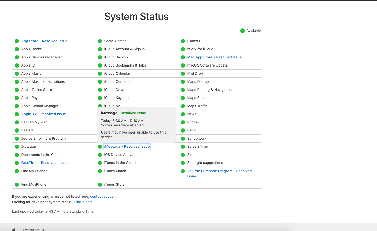The height and width of the screenshot is (231, 377).
Task: Select the green dot beside Radio
Action: point(183,130)
